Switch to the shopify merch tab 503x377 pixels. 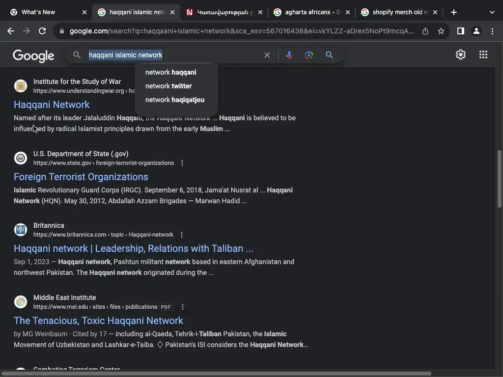pyautogui.click(x=400, y=12)
